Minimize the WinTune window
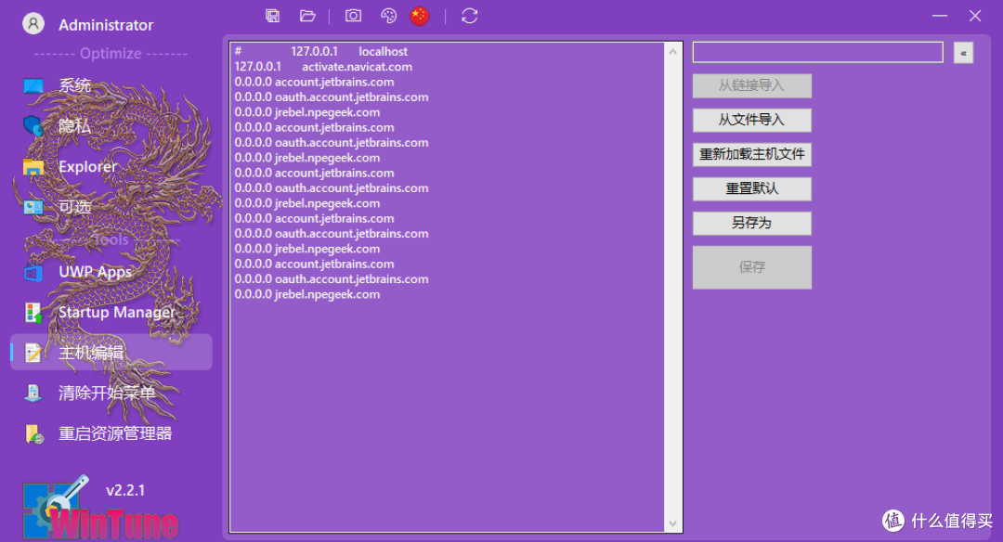This screenshot has height=542, width=1003. (939, 16)
